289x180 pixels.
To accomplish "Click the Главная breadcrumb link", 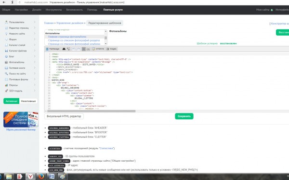I will click(49, 23).
